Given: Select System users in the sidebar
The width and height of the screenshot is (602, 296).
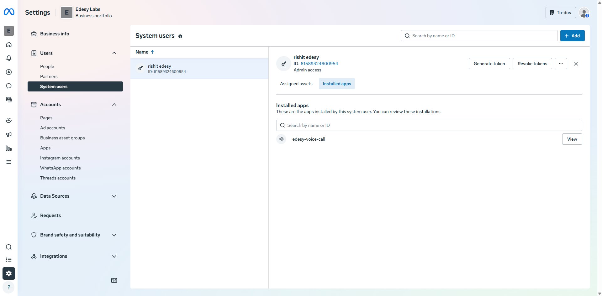Looking at the screenshot, I should [75, 86].
